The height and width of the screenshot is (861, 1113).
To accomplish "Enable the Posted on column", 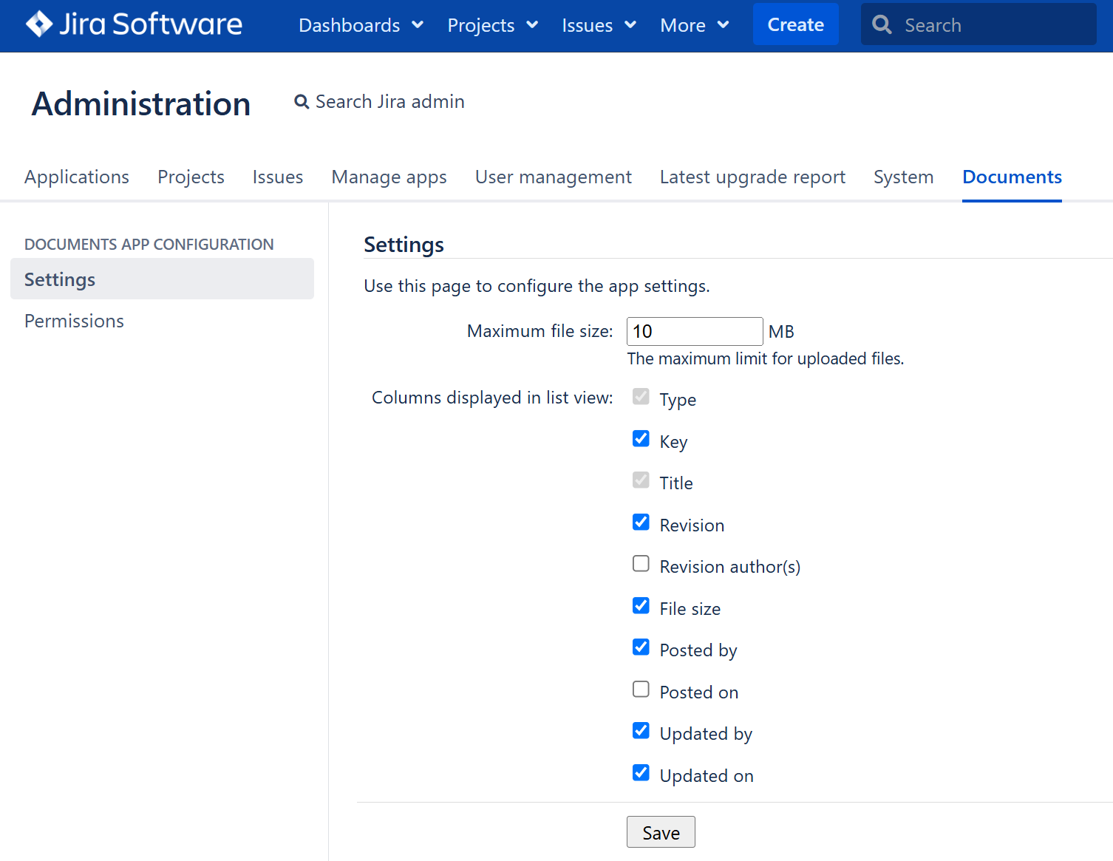I will pyautogui.click(x=640, y=689).
